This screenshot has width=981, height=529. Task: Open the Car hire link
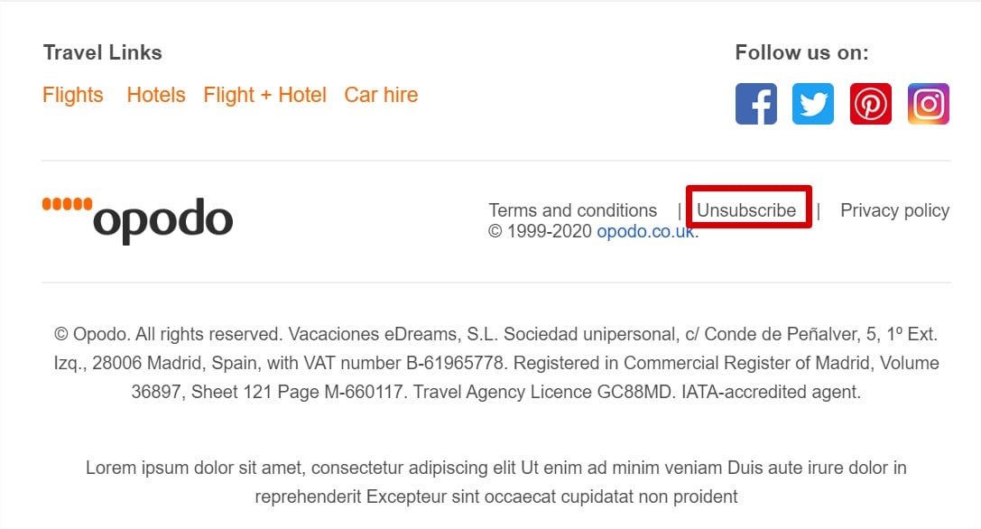(381, 95)
